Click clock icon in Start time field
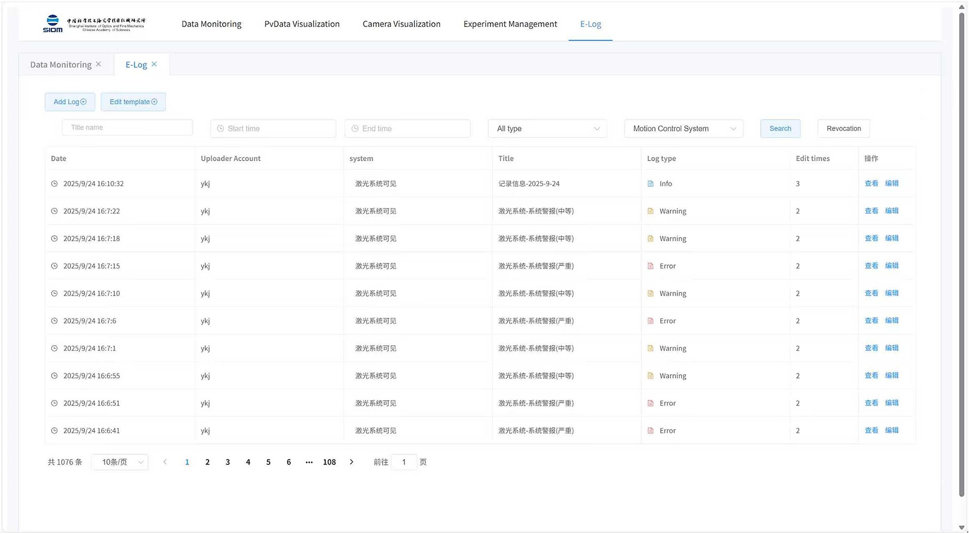 pyautogui.click(x=221, y=129)
